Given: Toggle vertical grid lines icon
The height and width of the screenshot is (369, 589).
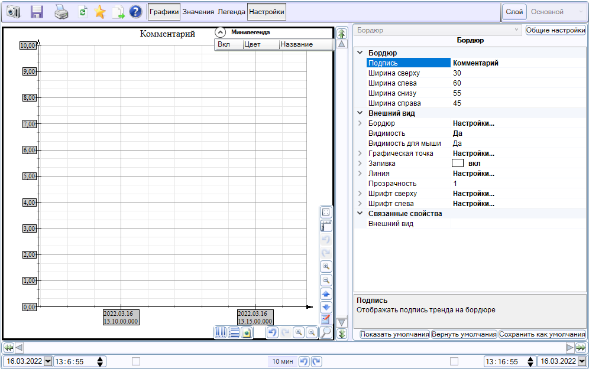Looking at the screenshot, I should coord(221,332).
